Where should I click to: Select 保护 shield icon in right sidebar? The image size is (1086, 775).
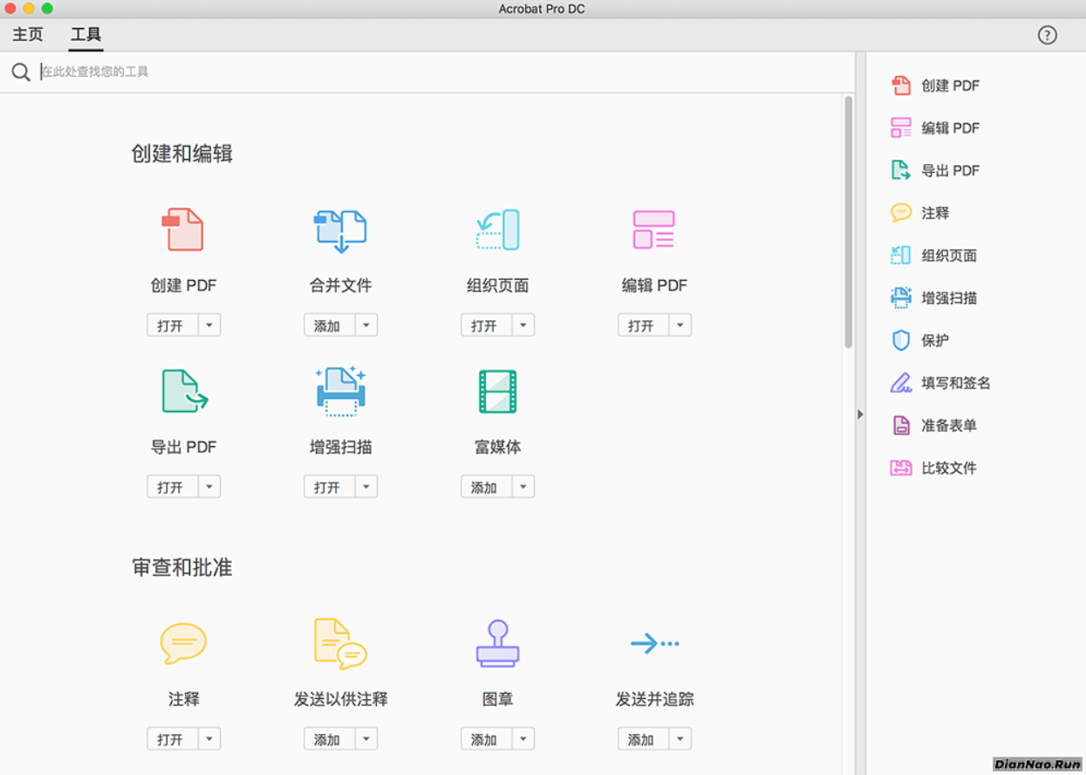click(x=901, y=340)
